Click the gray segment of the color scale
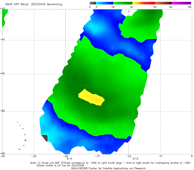 point(93,3)
